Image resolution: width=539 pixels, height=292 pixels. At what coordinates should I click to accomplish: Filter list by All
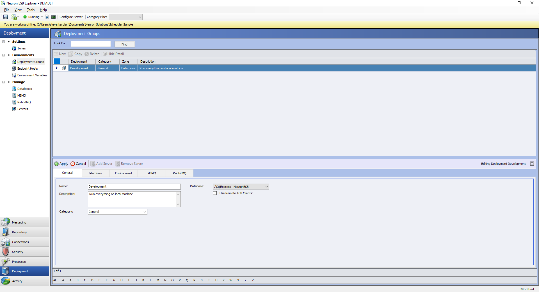[x=55, y=280]
